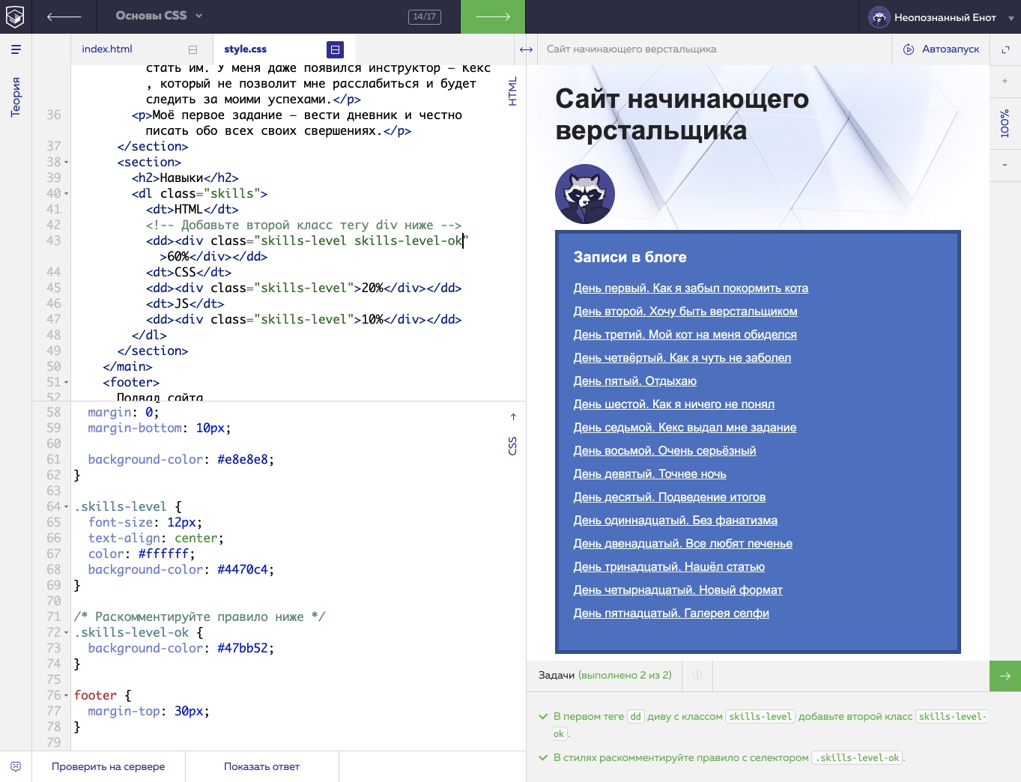This screenshot has height=782, width=1021.
Task: Toggle Автозапуск auto-run
Action: [x=941, y=49]
